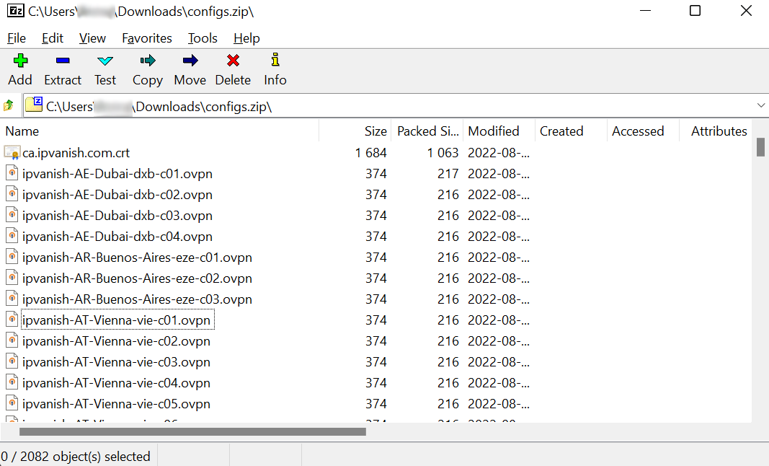This screenshot has width=769, height=466.
Task: Click size value 1 684 of the crt file
Action: pos(371,153)
